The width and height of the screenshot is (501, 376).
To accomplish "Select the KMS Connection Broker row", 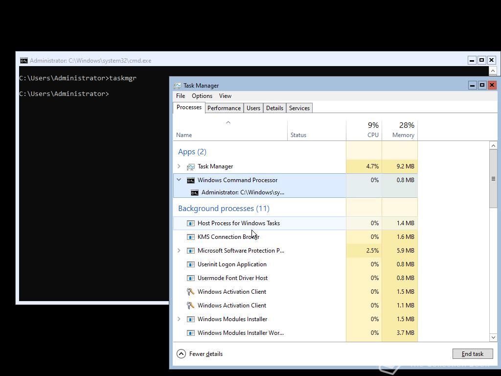I will click(x=295, y=237).
